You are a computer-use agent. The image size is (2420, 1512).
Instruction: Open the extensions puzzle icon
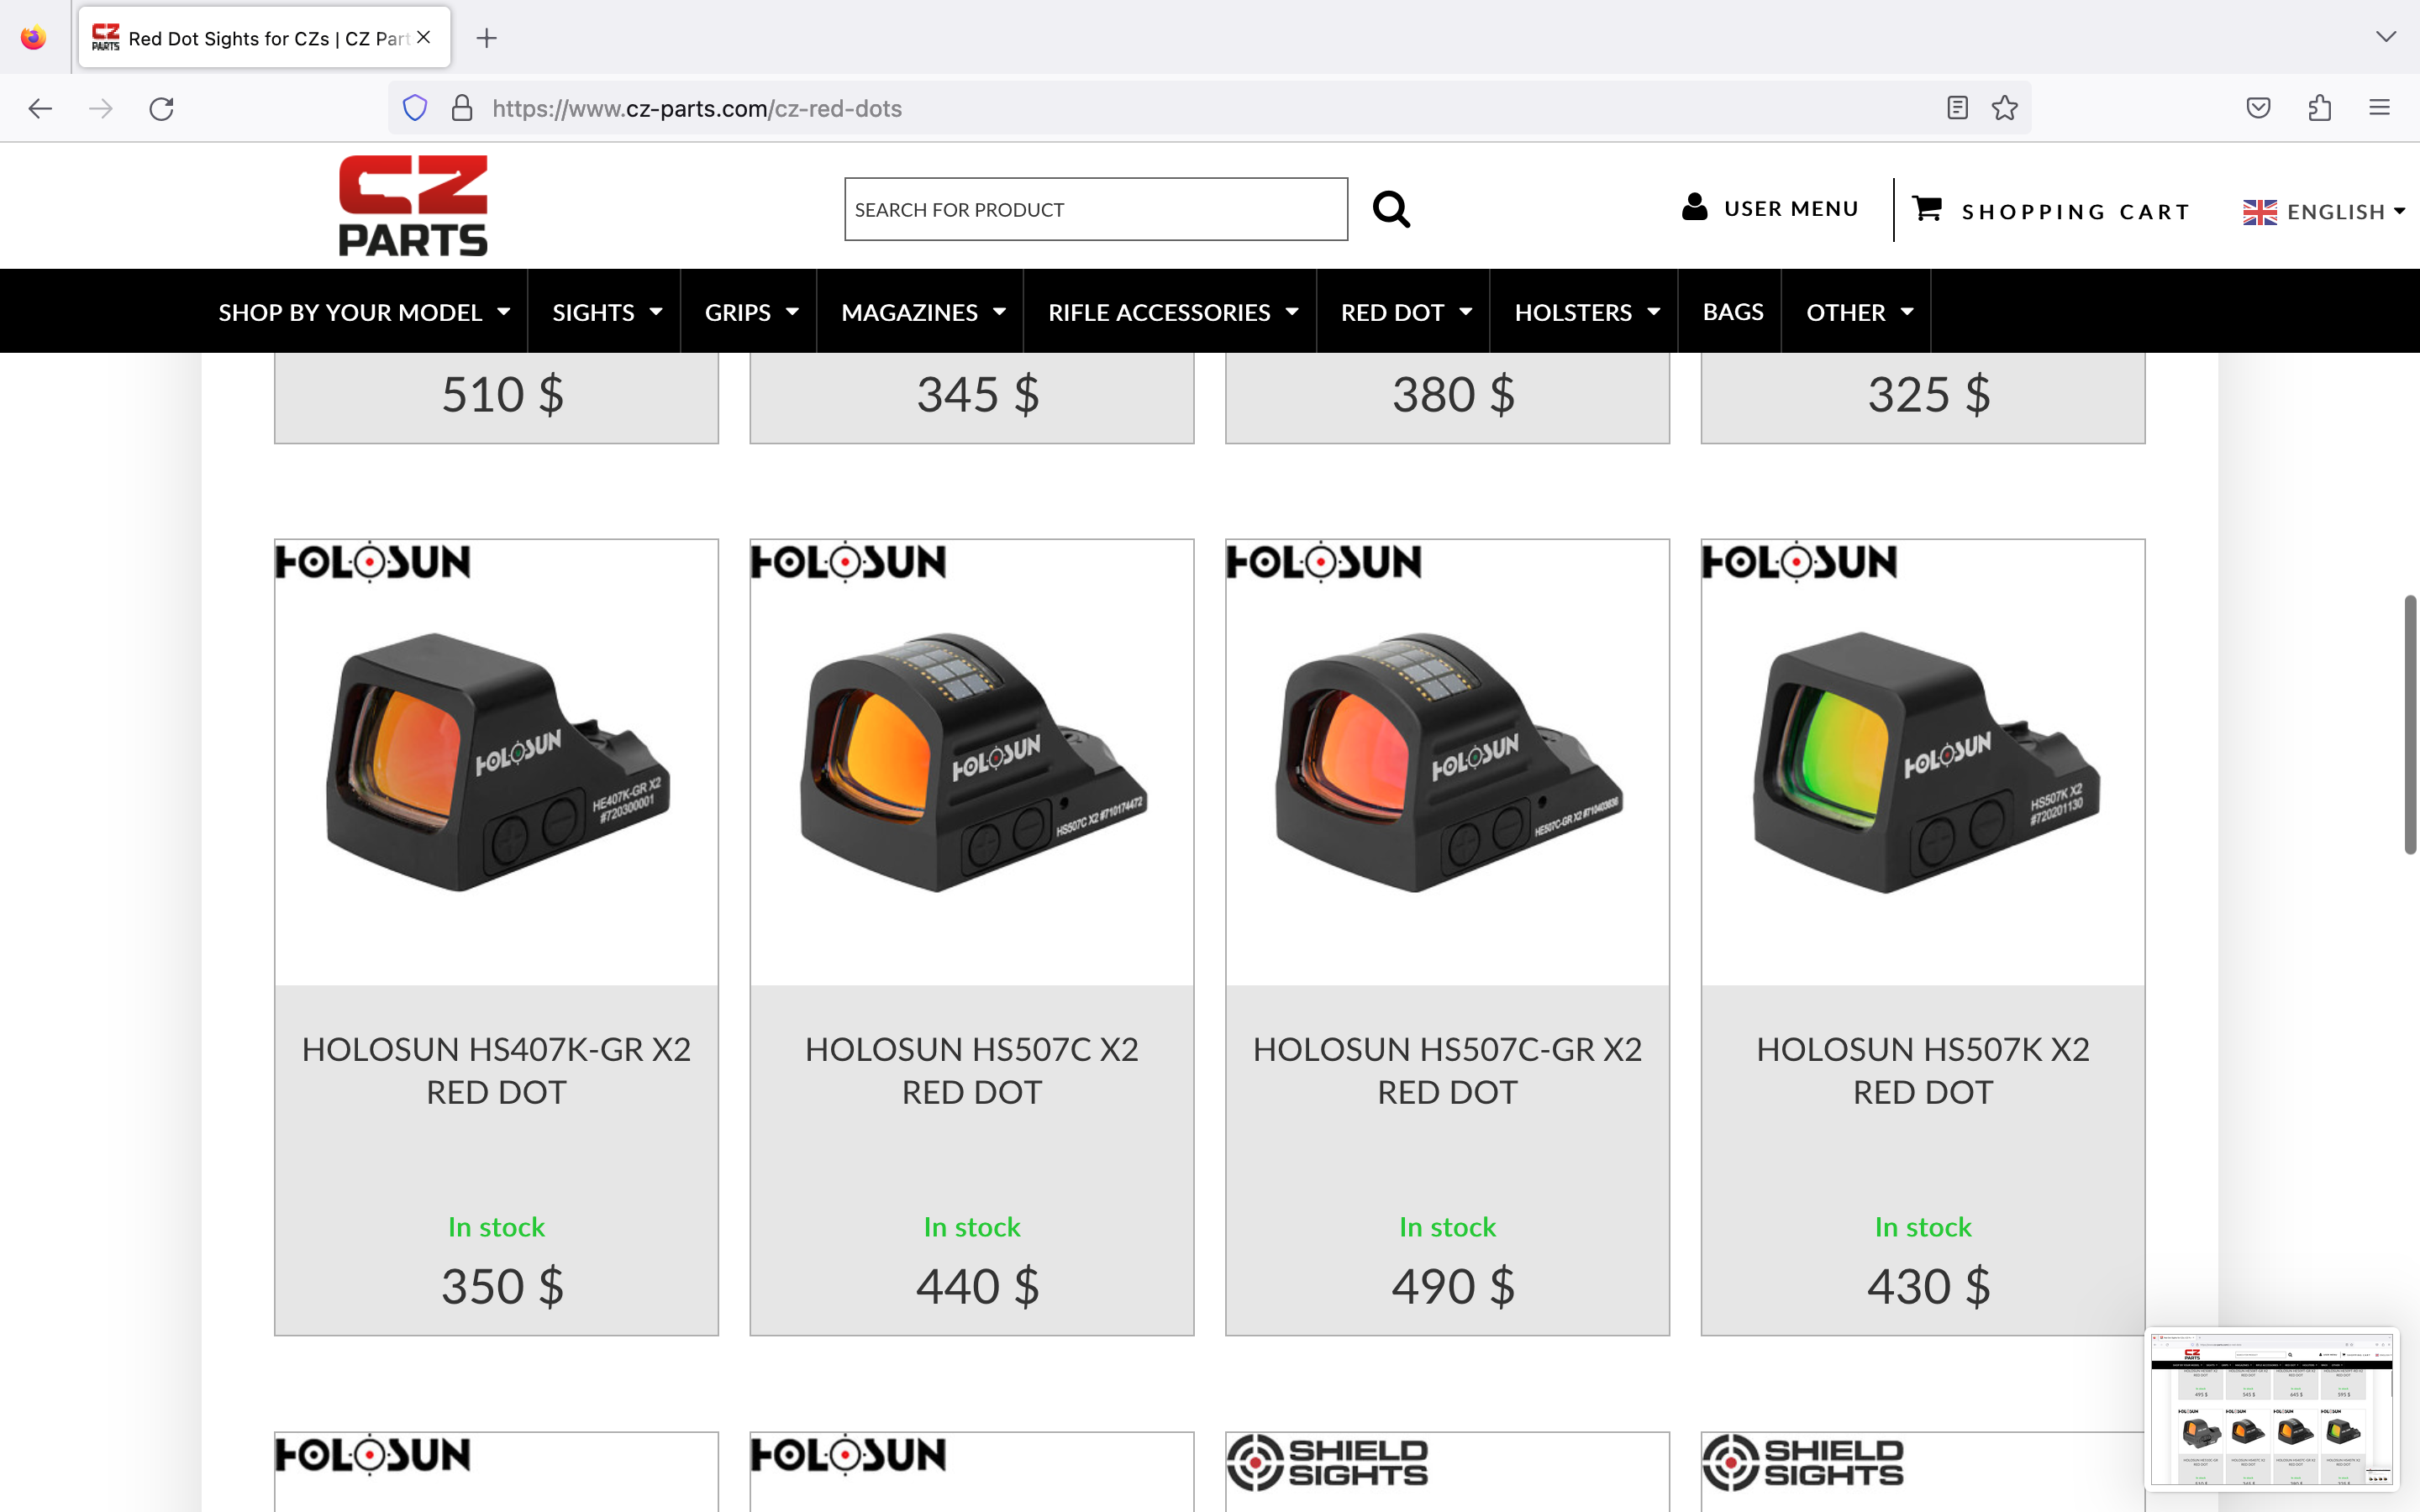click(2319, 108)
